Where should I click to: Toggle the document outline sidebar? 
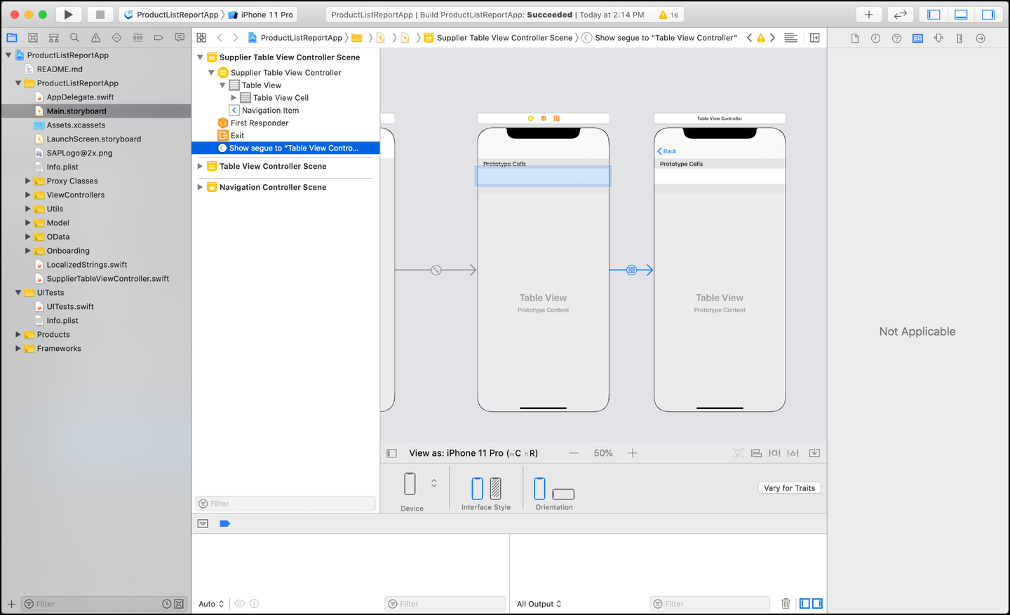[392, 453]
